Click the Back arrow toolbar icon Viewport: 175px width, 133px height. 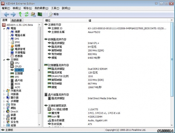pos(7,14)
